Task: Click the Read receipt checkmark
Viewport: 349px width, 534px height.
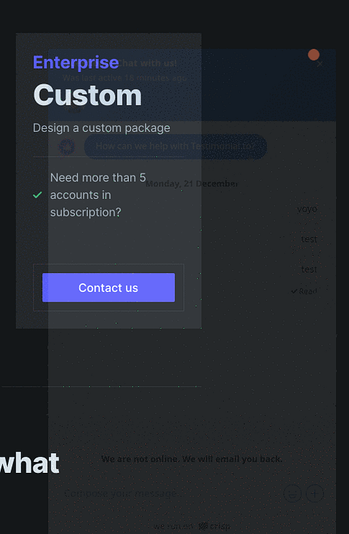Action: [294, 291]
